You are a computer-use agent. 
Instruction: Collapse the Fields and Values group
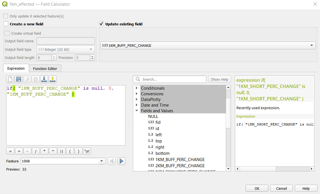coord(137,111)
